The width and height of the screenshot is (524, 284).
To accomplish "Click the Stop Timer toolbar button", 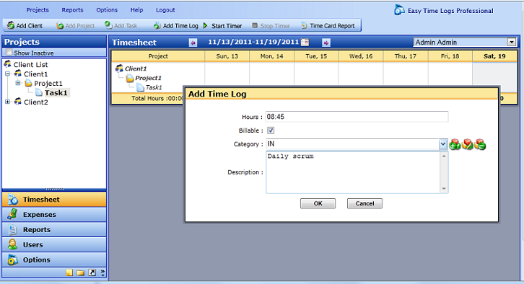I will pyautogui.click(x=271, y=26).
